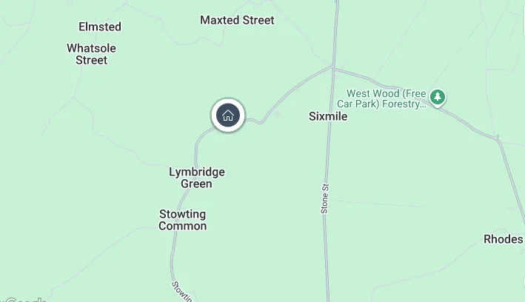Click the sharp road bend east of home marker
Viewport: 525px width, 302px height.
pos(261,123)
